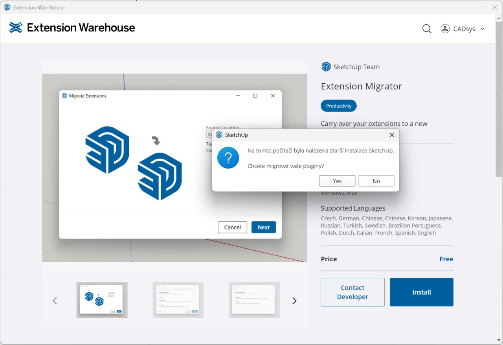
Task: Click the Extension Warehouse logo icon
Action: click(16, 28)
